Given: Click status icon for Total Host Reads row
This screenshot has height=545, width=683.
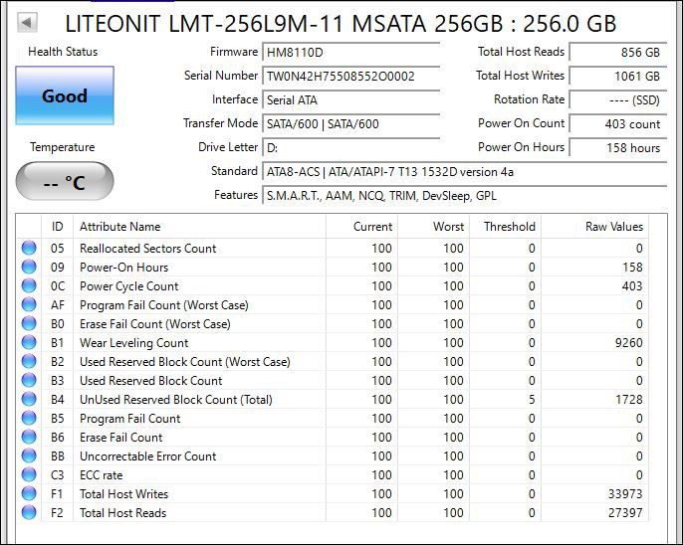Looking at the screenshot, I should point(29,513).
